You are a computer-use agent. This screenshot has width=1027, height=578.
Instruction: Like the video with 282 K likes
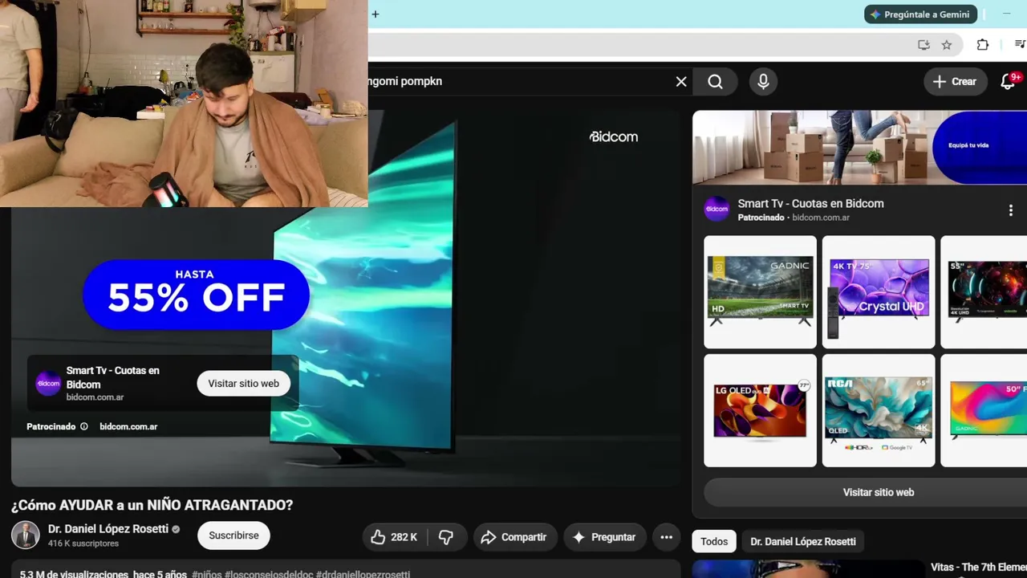coord(395,537)
